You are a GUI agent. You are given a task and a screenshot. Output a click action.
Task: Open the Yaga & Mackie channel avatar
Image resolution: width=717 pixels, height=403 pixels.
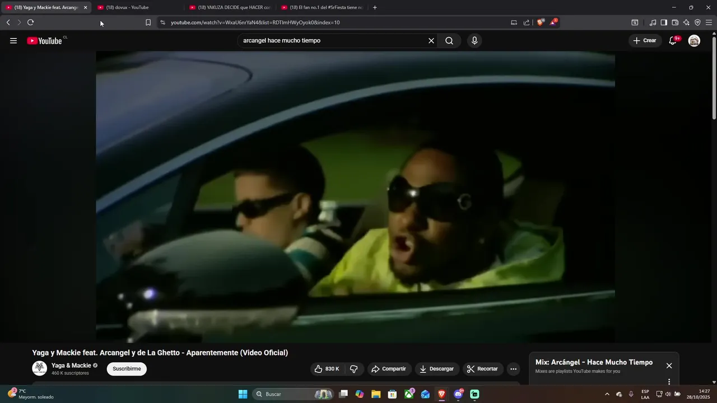(39, 368)
